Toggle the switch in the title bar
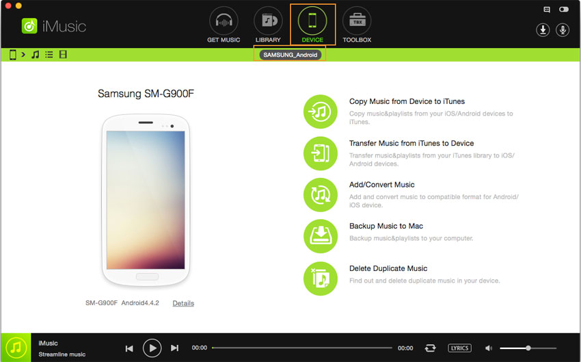The width and height of the screenshot is (581, 362). click(x=564, y=10)
